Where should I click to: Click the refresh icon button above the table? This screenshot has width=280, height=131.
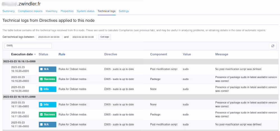(273, 46)
